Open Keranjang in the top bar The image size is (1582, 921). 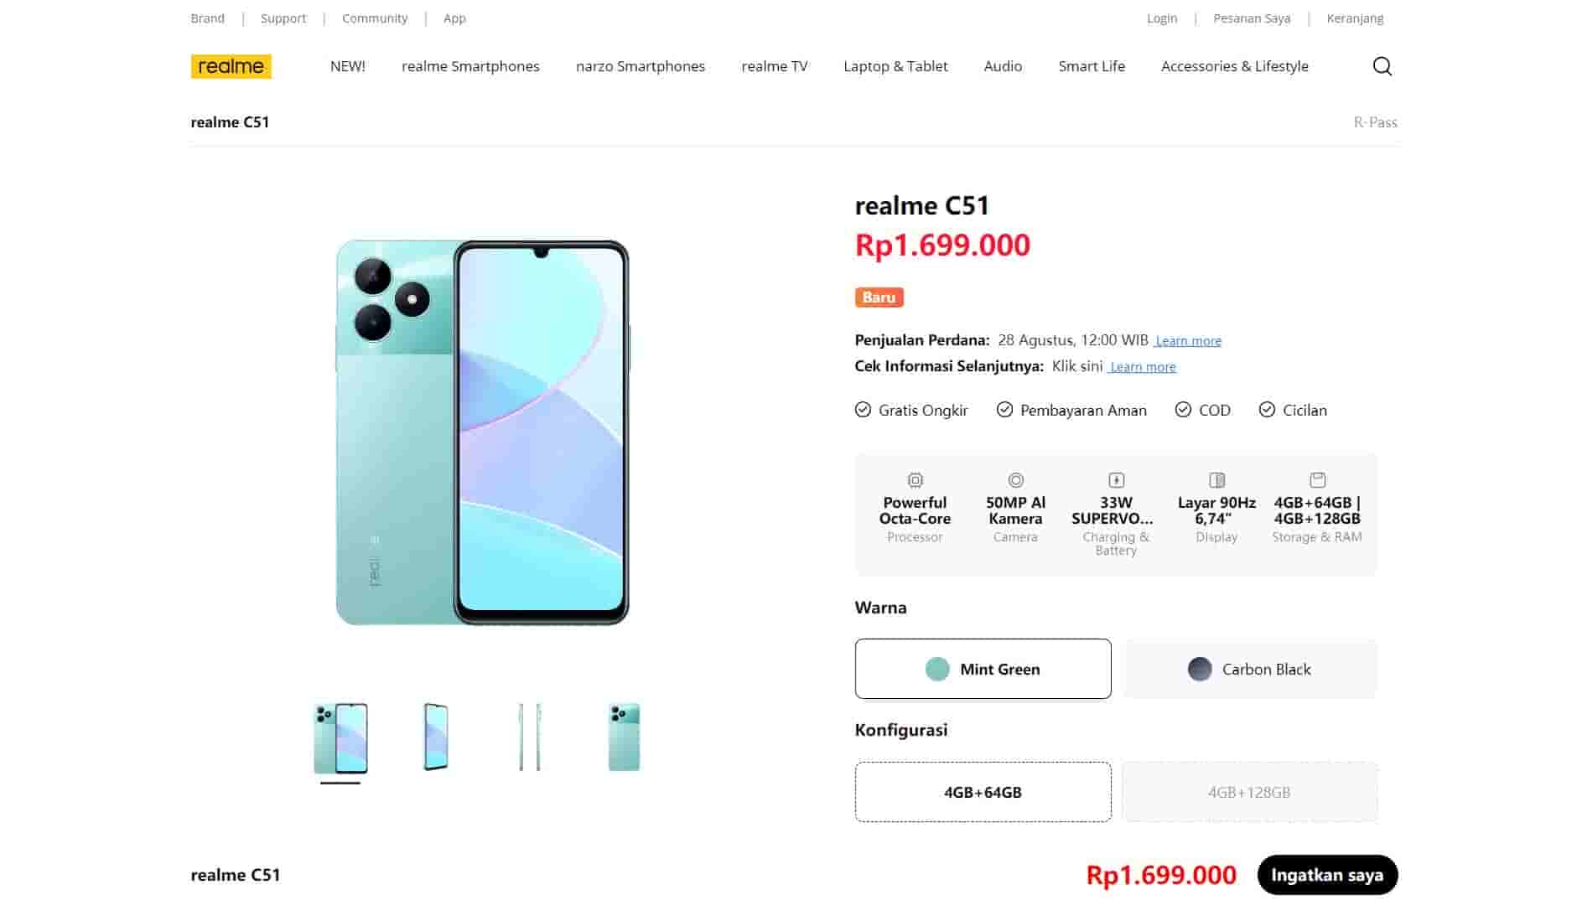pos(1355,18)
